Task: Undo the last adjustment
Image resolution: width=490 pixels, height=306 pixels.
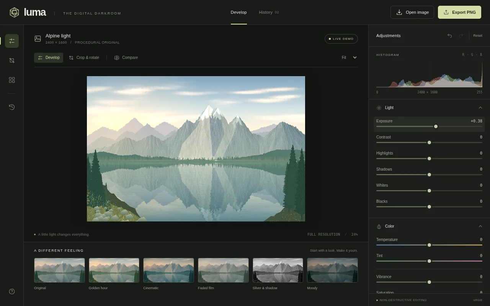Action: pos(450,36)
